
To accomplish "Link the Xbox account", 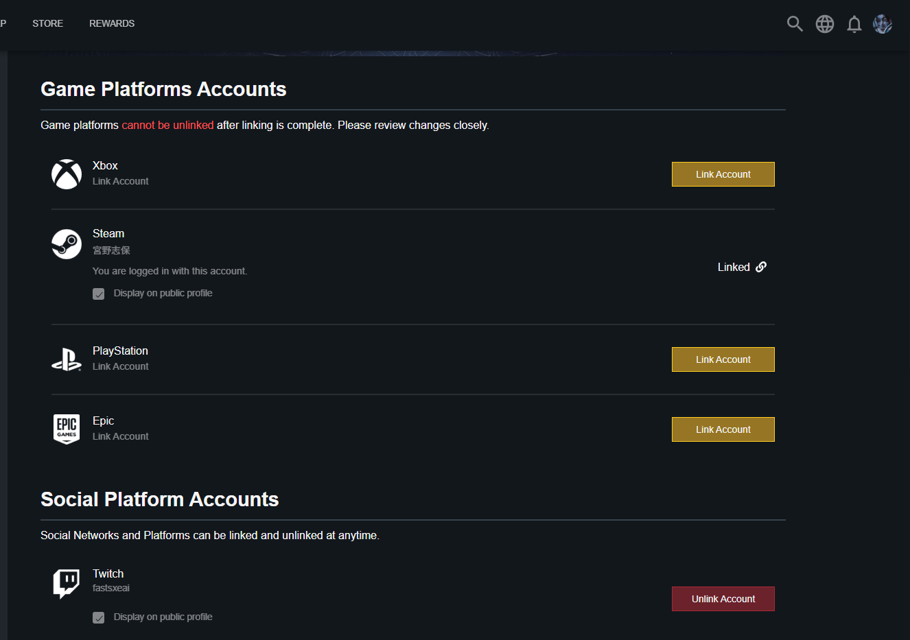I will pos(723,174).
